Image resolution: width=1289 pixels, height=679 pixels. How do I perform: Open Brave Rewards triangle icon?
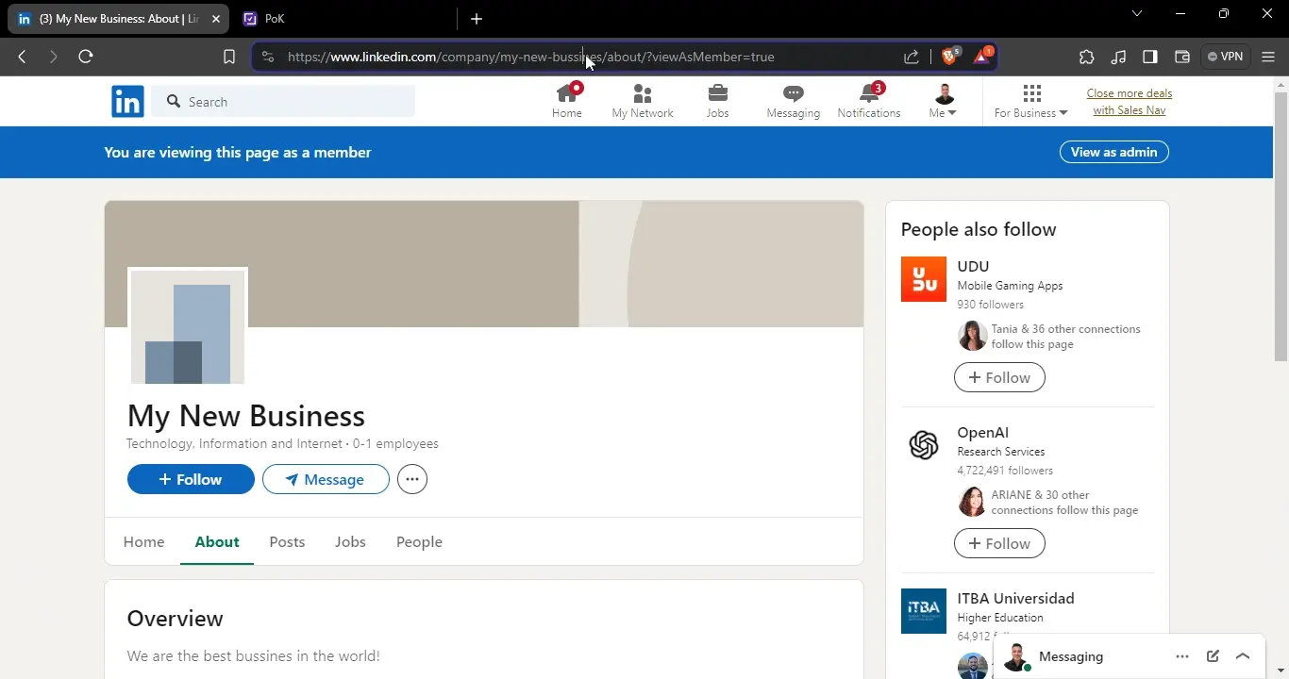pyautogui.click(x=981, y=57)
